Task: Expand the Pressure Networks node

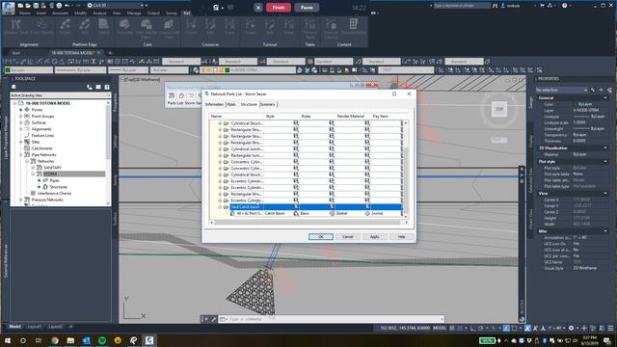Action: (21, 200)
